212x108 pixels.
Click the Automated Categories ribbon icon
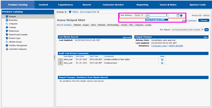click(x=7, y=49)
